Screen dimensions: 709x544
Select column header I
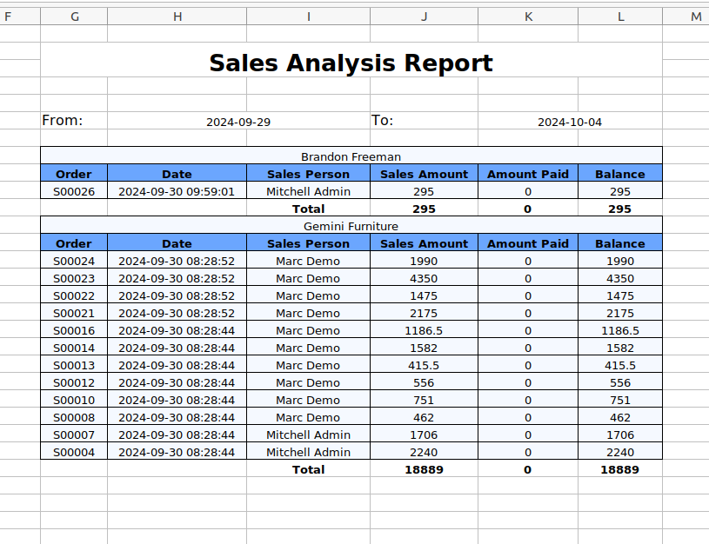[x=308, y=17]
